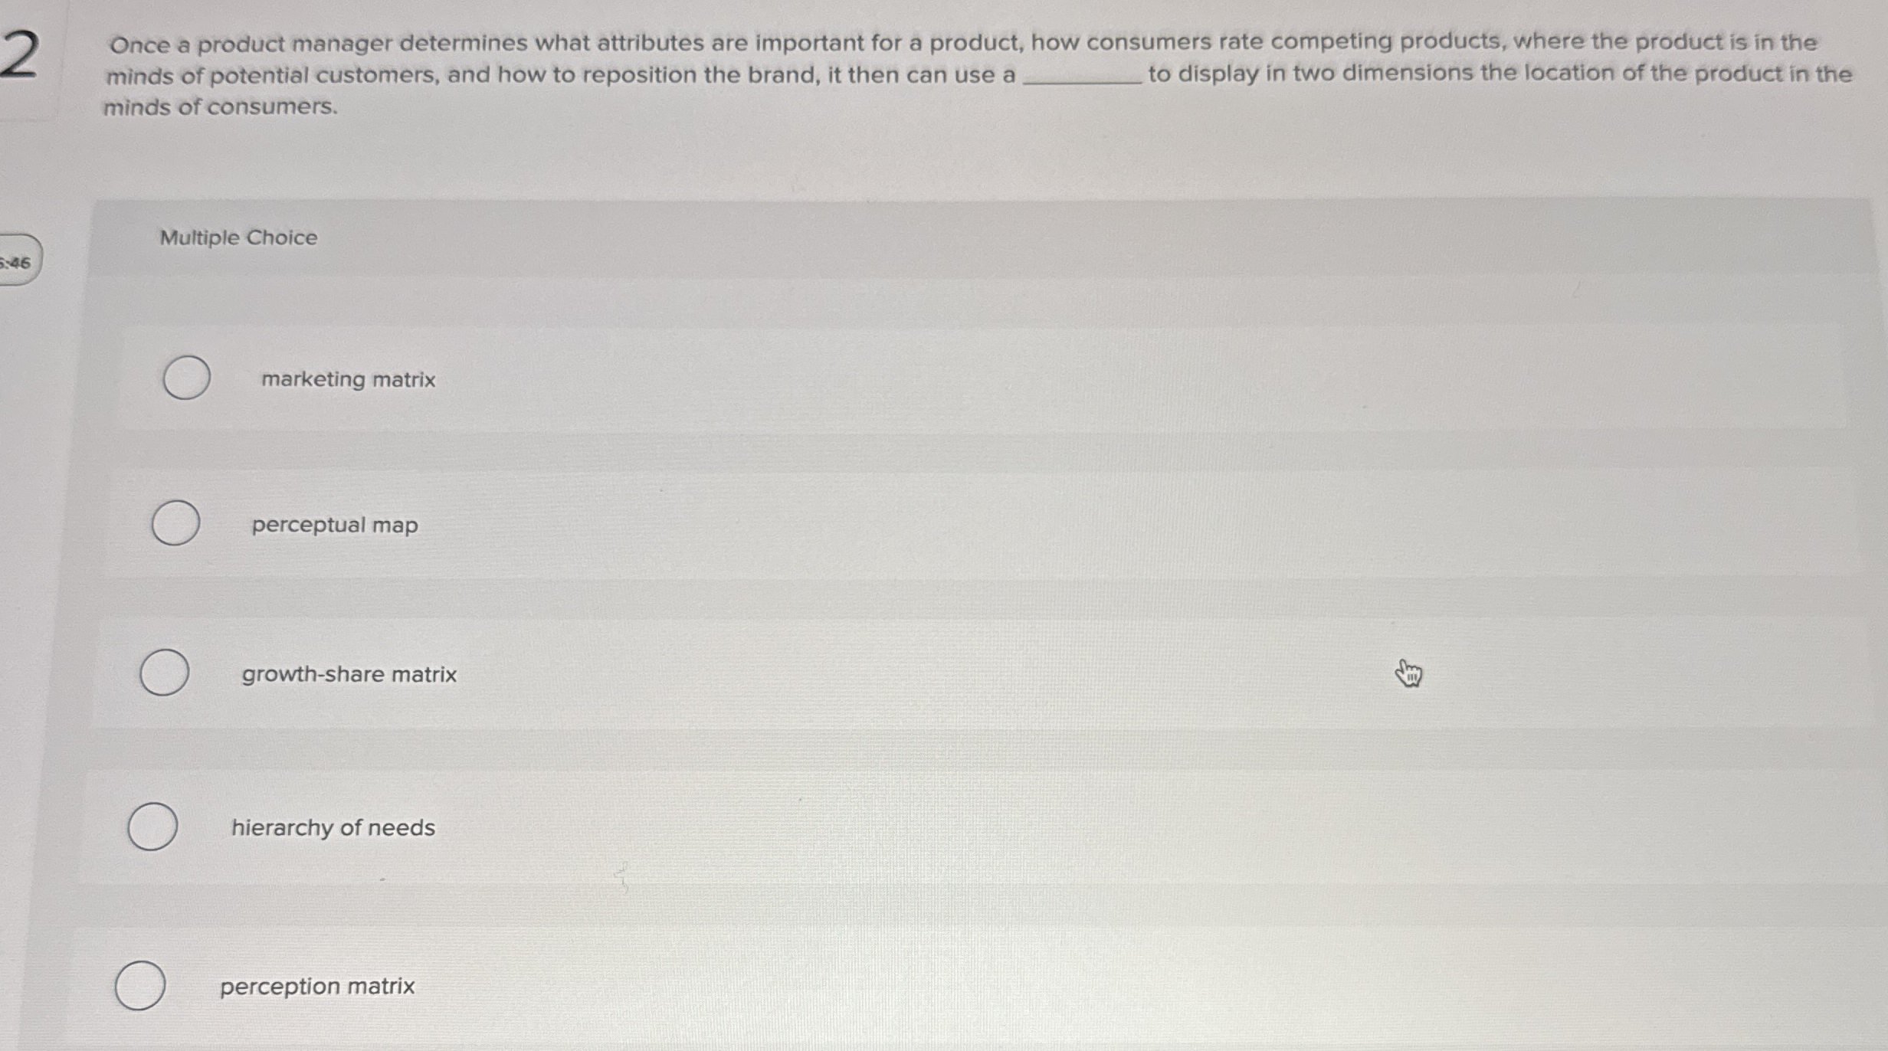Select the 'hierarchy of needs' radio button

click(x=152, y=827)
